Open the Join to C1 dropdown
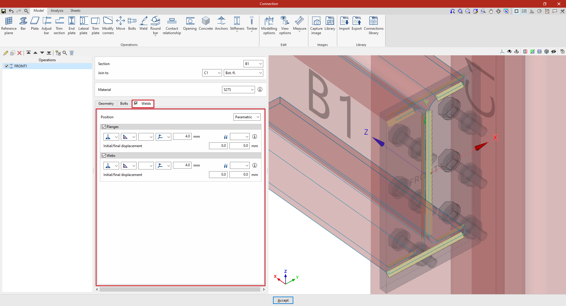The image size is (566, 306). point(212,73)
